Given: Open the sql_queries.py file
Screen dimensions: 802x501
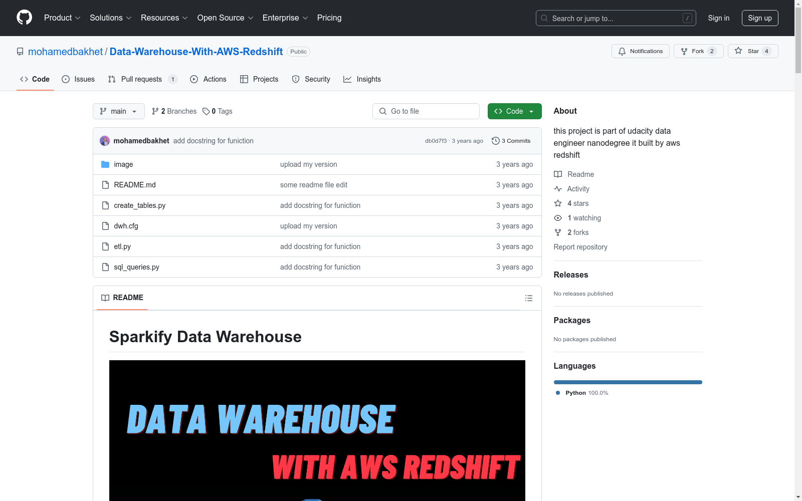Looking at the screenshot, I should (x=136, y=267).
